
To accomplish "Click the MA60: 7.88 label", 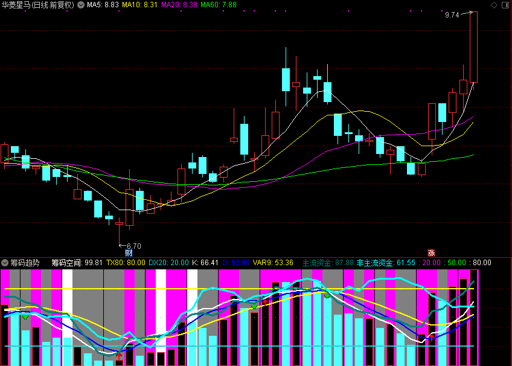I will 219,5.
